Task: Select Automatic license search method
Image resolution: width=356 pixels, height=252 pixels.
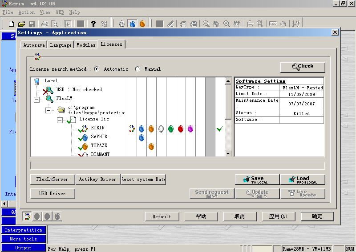Action: 97,69
